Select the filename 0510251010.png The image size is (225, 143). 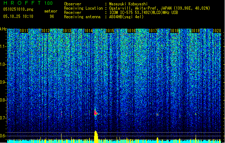pos(18,9)
